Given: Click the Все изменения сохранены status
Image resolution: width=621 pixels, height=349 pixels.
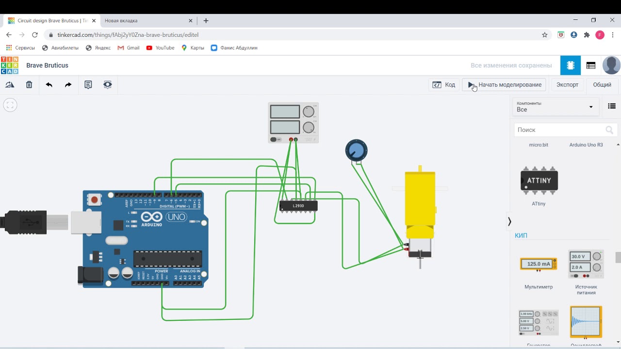Looking at the screenshot, I should (511, 65).
